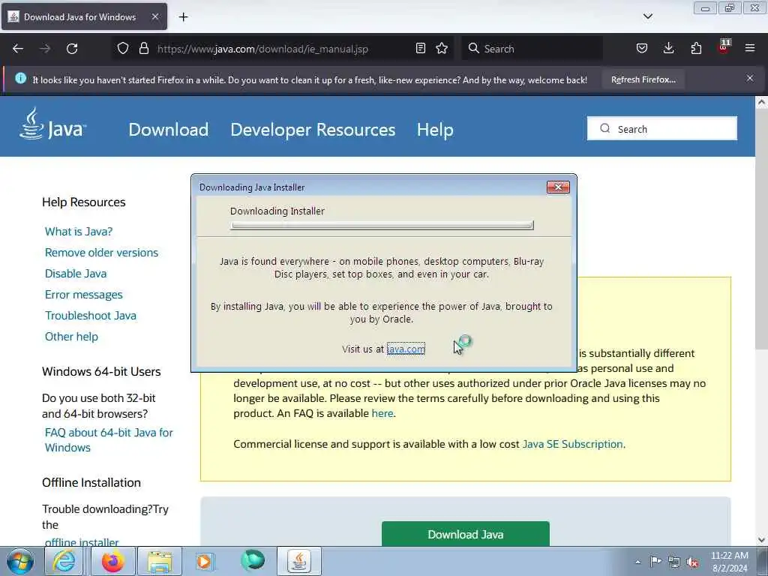This screenshot has width=768, height=576.
Task: Click the Java site Search field
Action: 661,129
